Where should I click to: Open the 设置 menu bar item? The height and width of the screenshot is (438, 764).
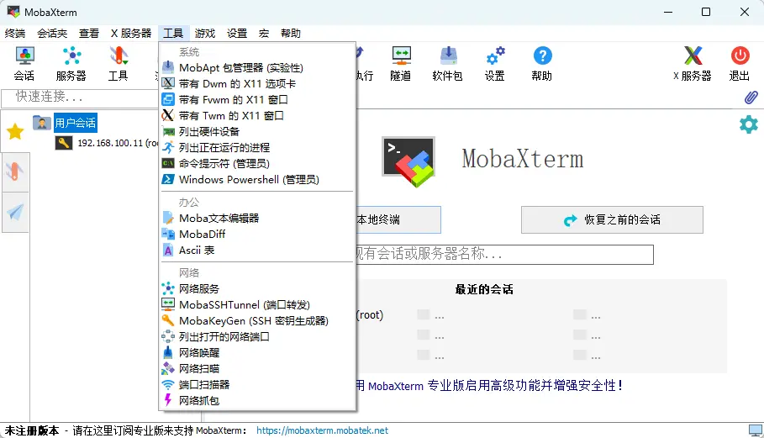point(237,33)
